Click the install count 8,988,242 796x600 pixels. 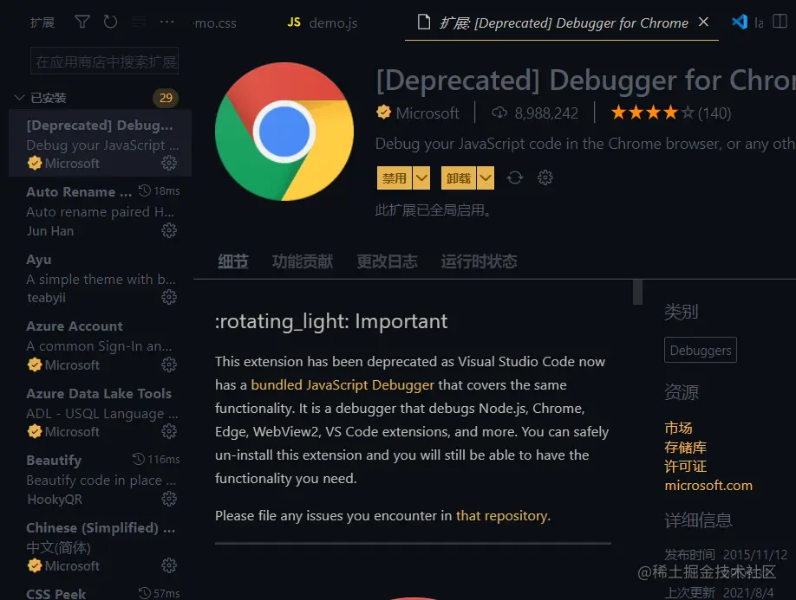tap(546, 113)
